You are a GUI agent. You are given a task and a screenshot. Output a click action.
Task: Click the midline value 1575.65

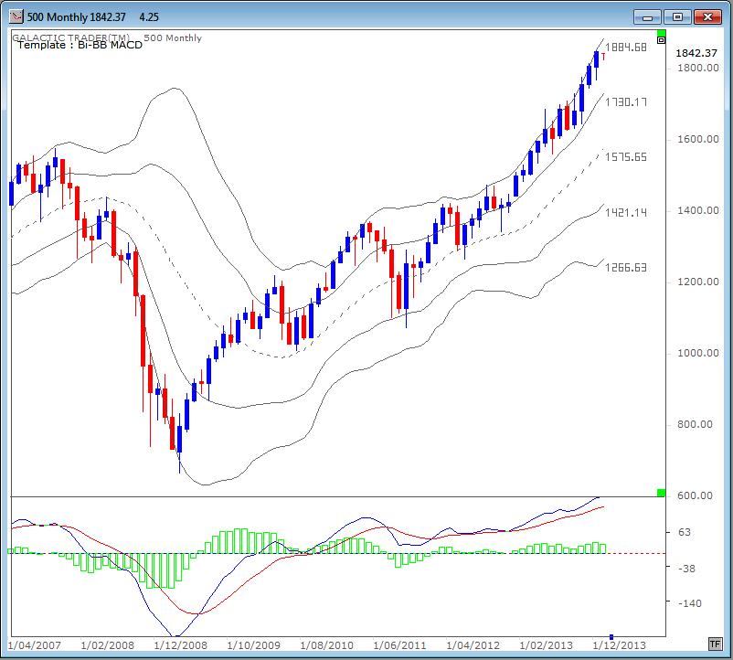pos(626,157)
